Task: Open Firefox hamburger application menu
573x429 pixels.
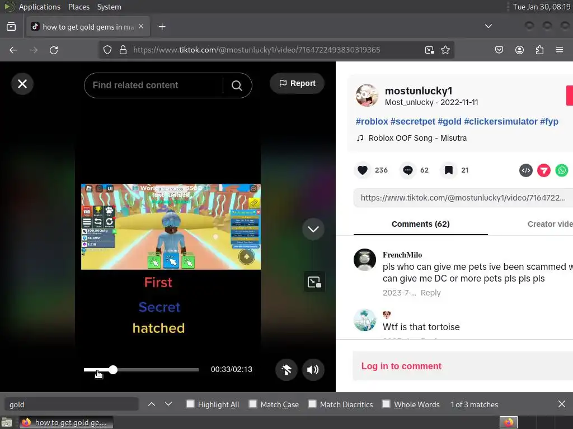Action: tap(560, 50)
